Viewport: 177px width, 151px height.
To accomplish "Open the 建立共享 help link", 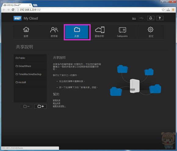I will [56, 103].
